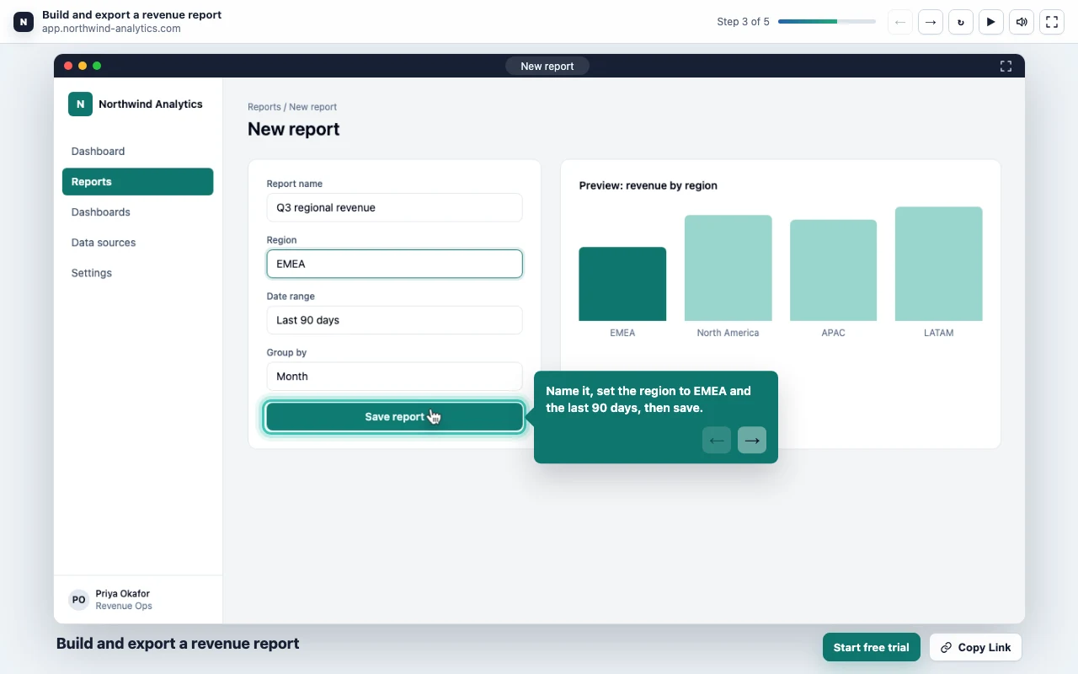Click the Save report button

point(394,417)
